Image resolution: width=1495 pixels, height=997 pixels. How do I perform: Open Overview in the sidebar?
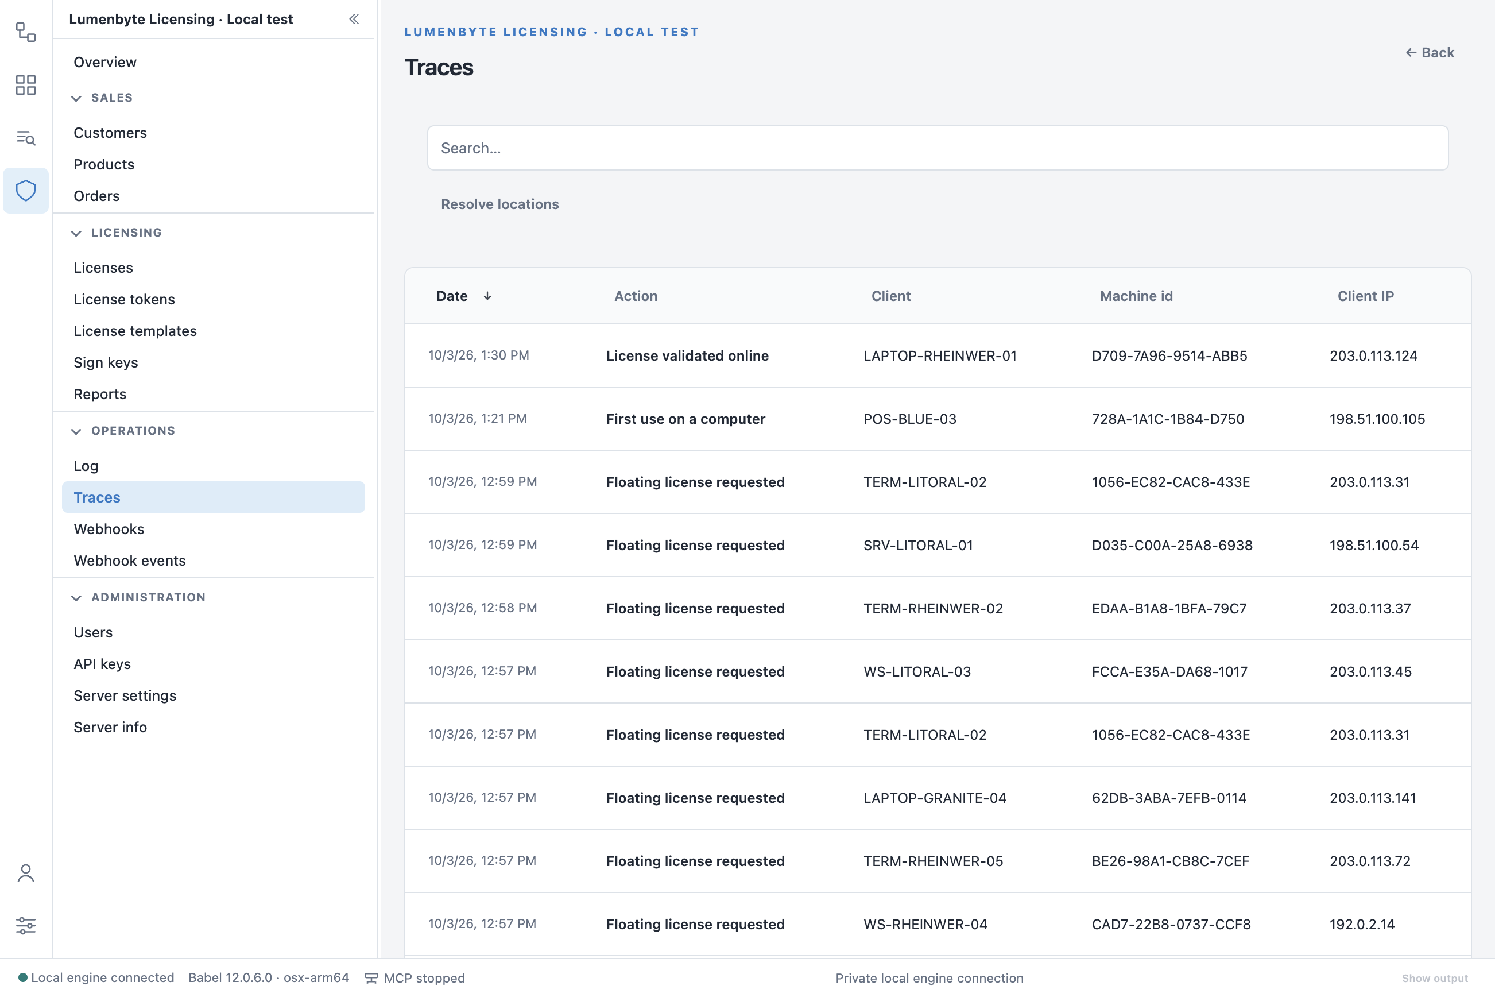tap(214, 61)
